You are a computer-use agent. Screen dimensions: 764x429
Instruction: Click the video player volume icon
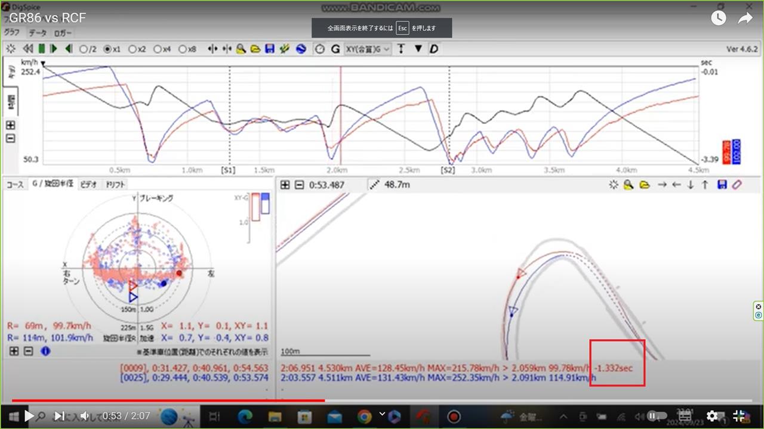(x=85, y=416)
